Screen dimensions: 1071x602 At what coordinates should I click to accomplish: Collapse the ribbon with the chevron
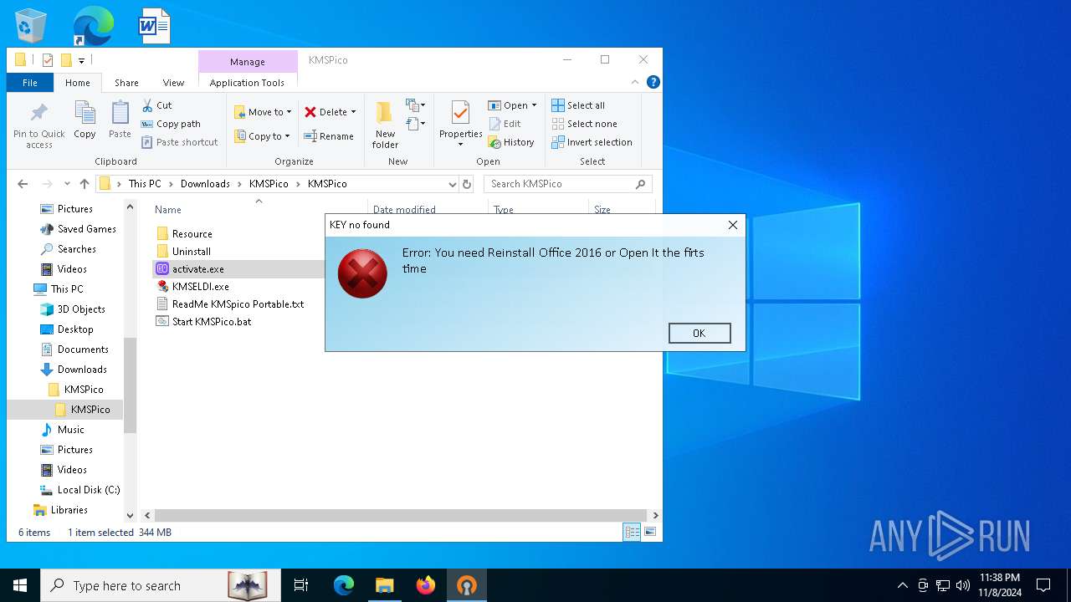click(635, 82)
